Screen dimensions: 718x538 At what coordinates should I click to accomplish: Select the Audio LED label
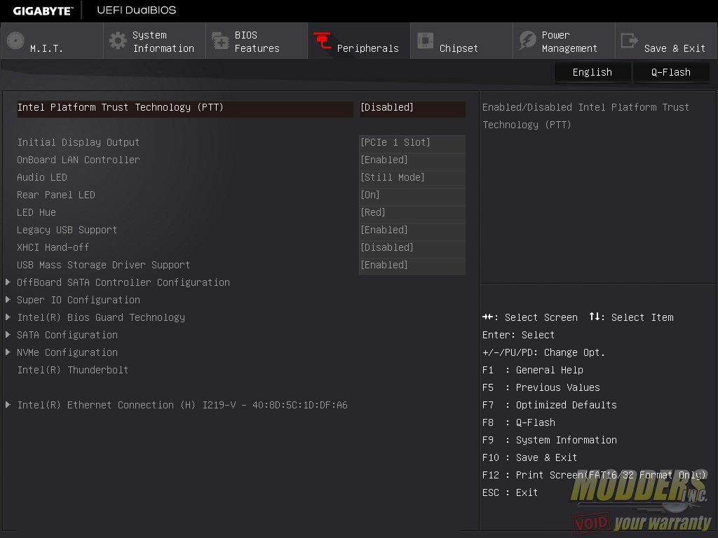[x=42, y=177]
